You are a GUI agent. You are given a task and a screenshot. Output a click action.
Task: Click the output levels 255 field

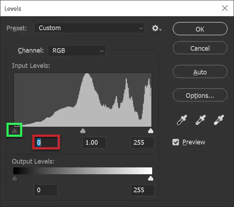click(142, 190)
